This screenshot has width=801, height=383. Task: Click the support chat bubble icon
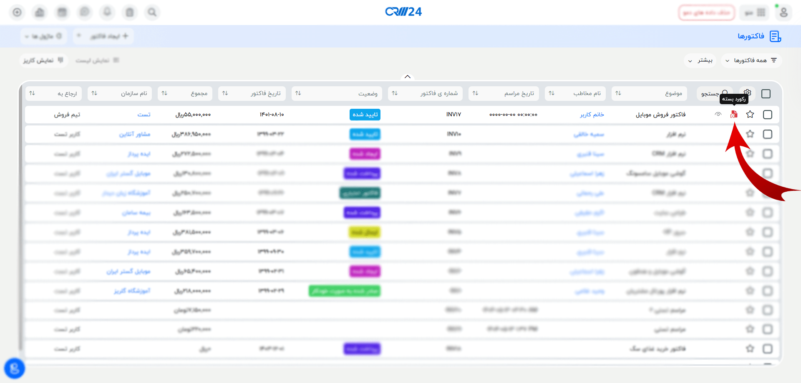coord(15,368)
